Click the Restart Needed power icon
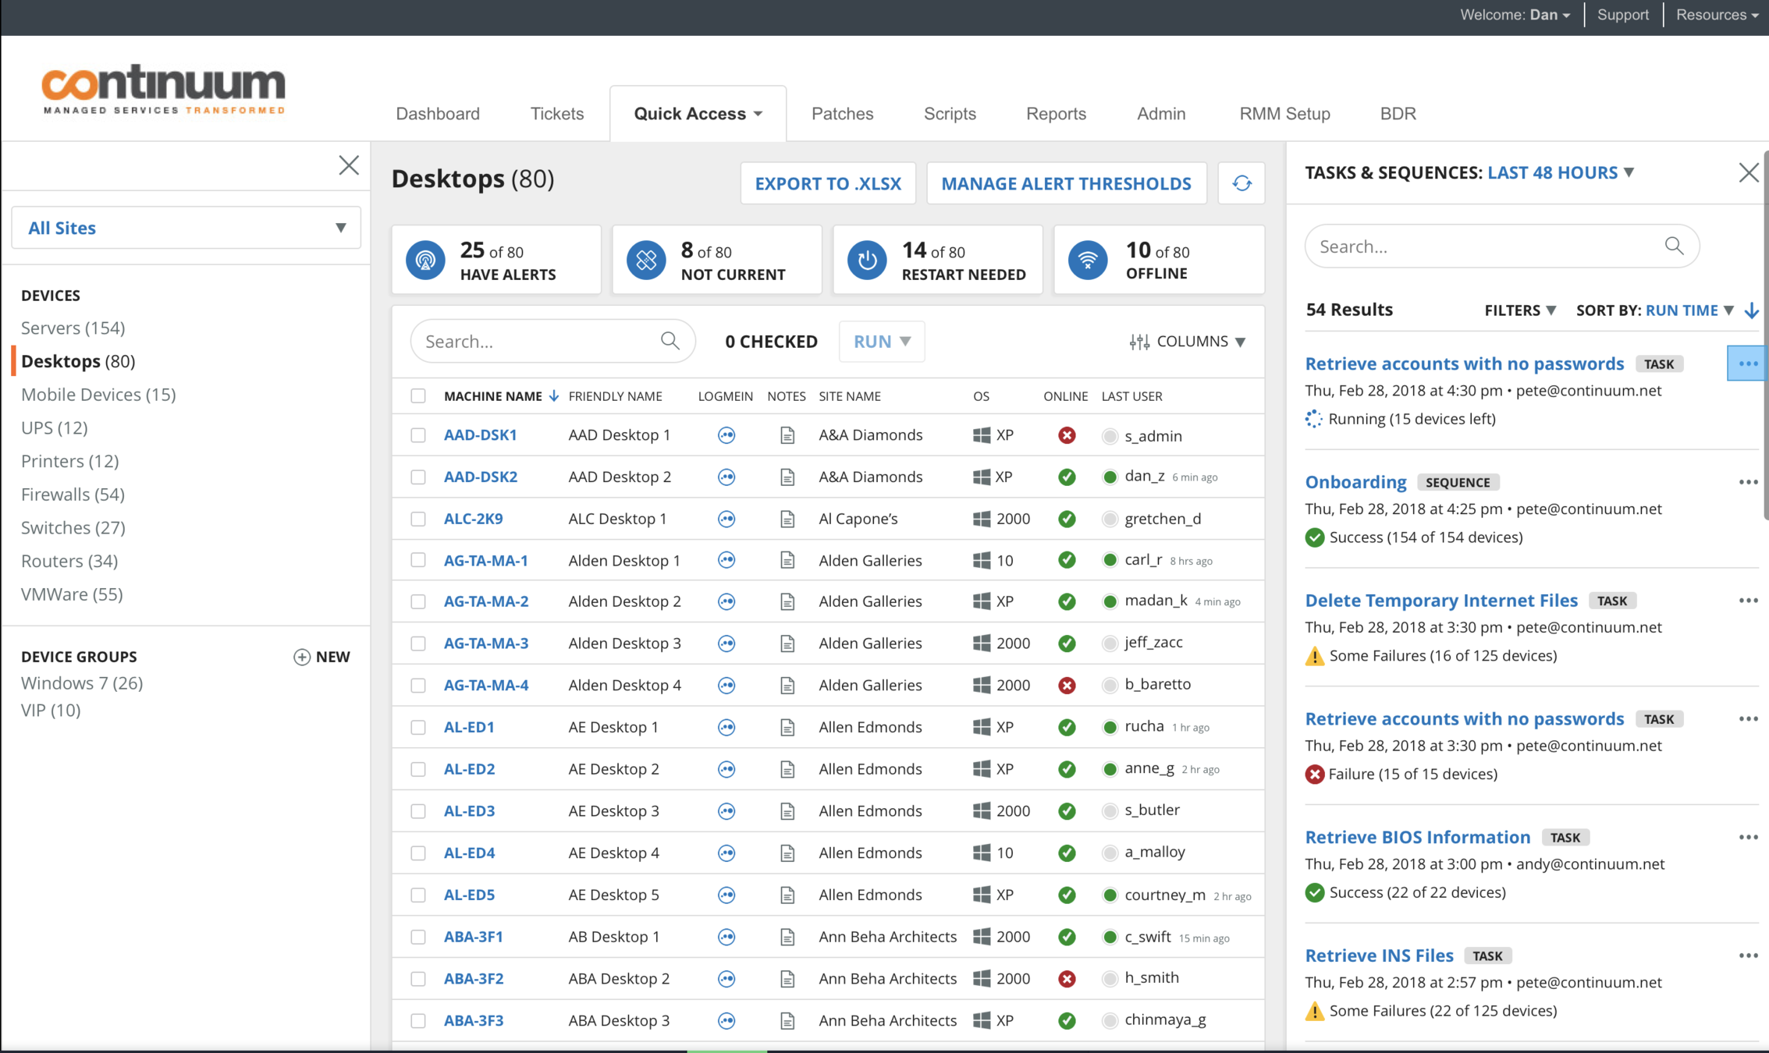This screenshot has height=1053, width=1769. pos(867,260)
